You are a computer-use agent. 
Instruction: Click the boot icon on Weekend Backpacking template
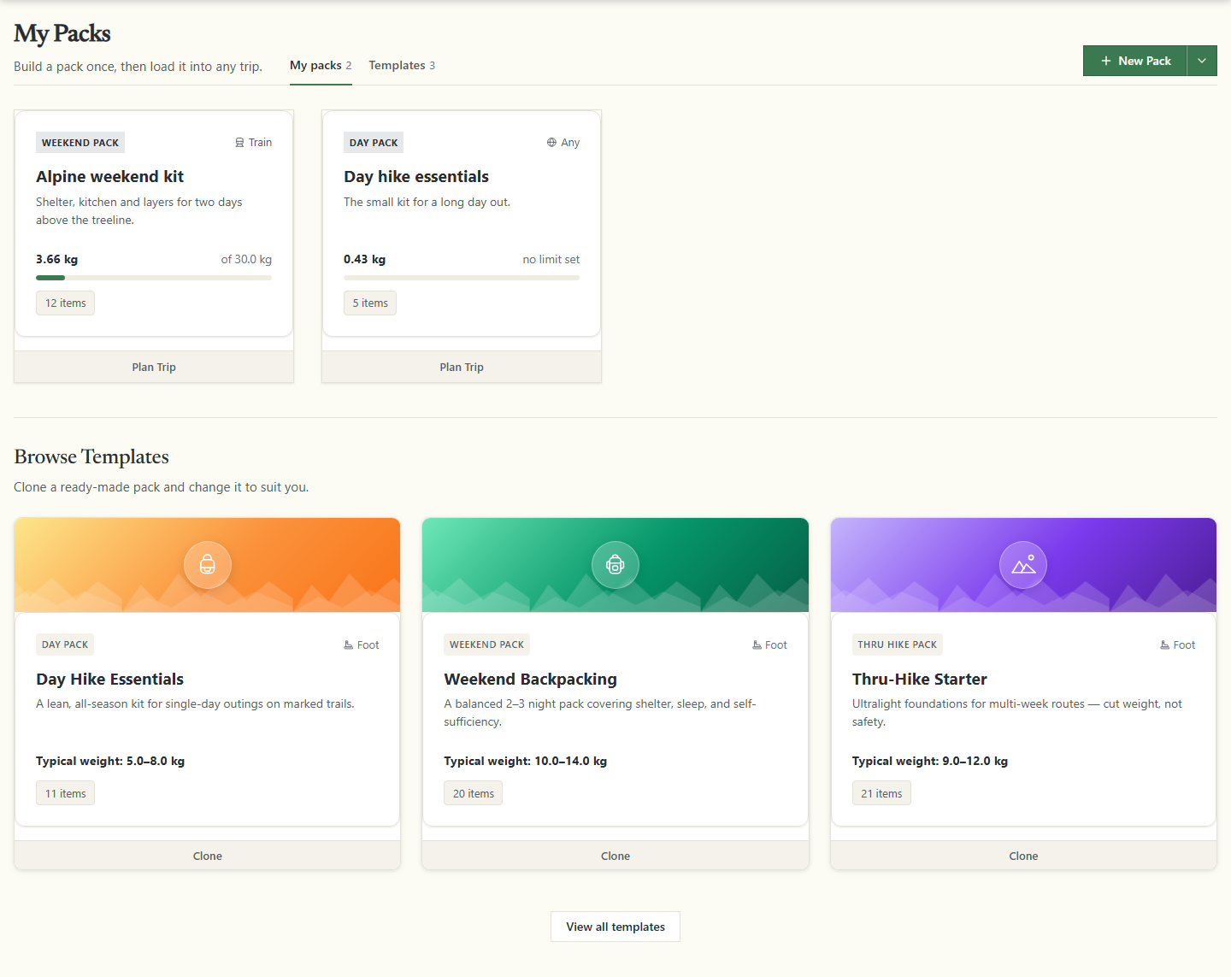coord(757,645)
